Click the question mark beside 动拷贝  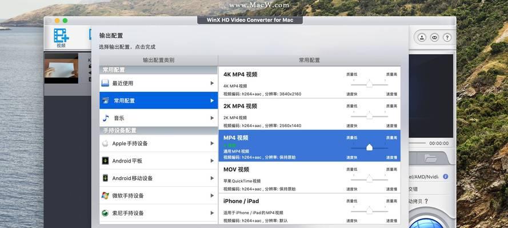click(x=426, y=201)
